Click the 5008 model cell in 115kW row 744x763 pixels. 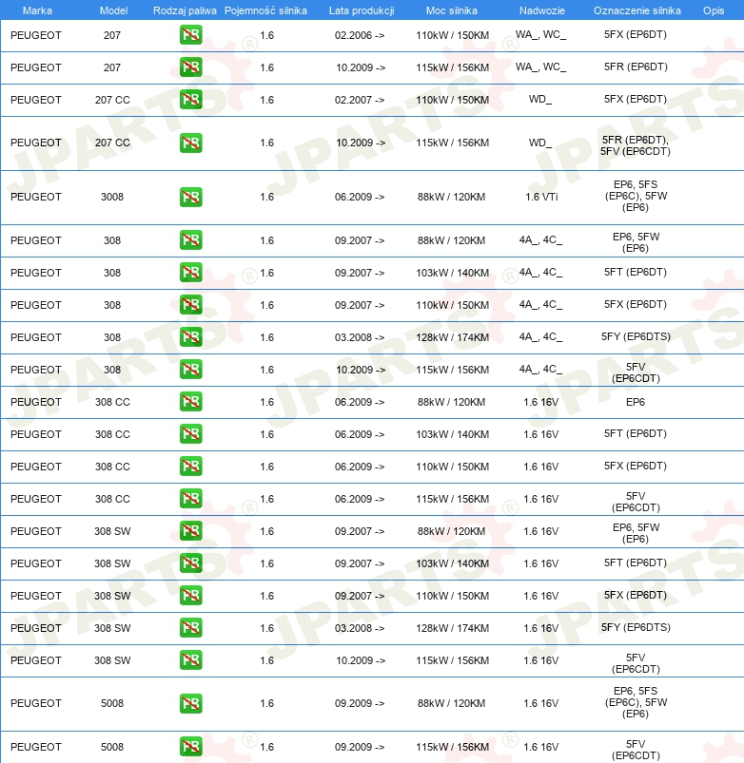[x=112, y=747]
